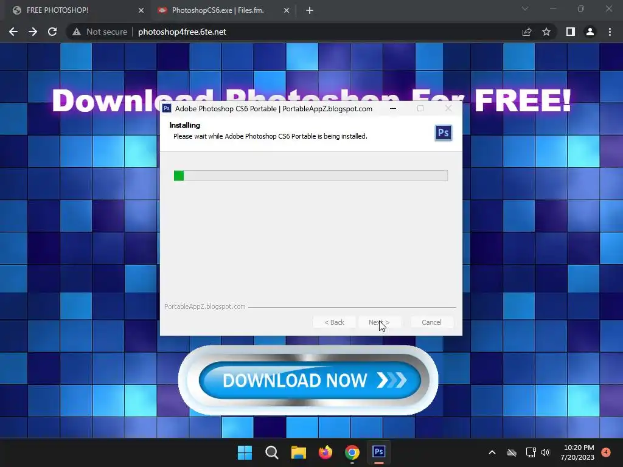Click the Ps logo in the installer header

[x=443, y=133]
